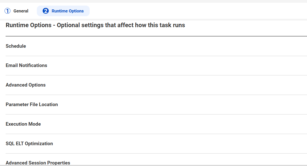Click the separator line below Advanced Options
Image resolution: width=307 pixels, height=166 pixels.
click(x=156, y=95)
